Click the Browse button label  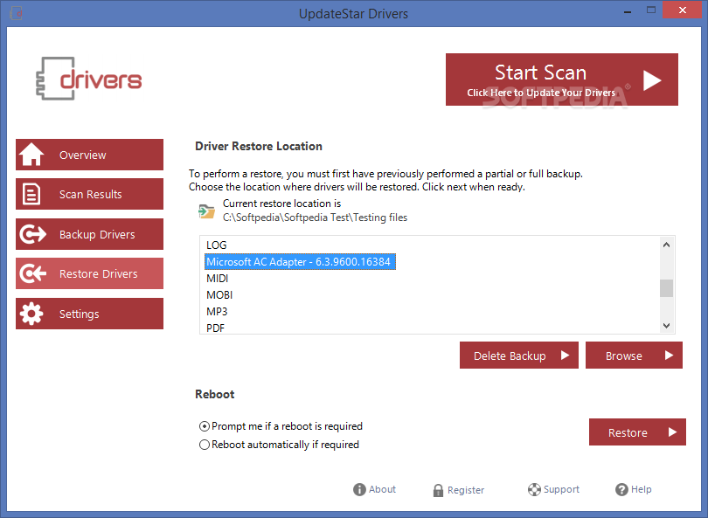[623, 356]
